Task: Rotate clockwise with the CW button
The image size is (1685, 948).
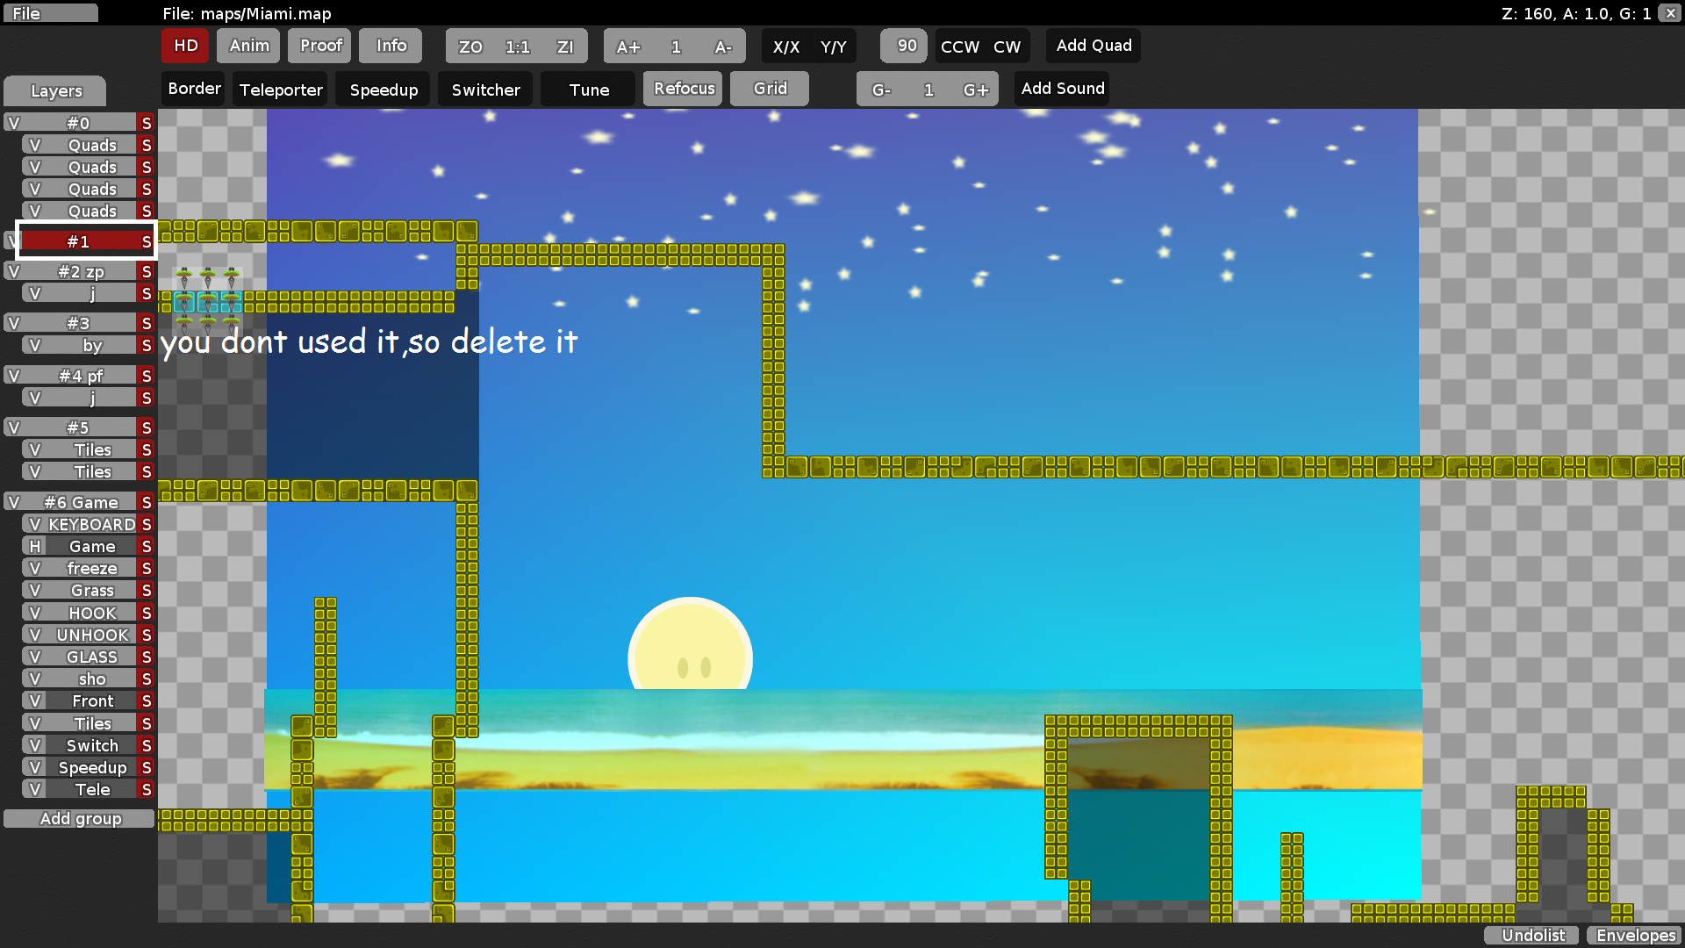Action: [x=1007, y=47]
